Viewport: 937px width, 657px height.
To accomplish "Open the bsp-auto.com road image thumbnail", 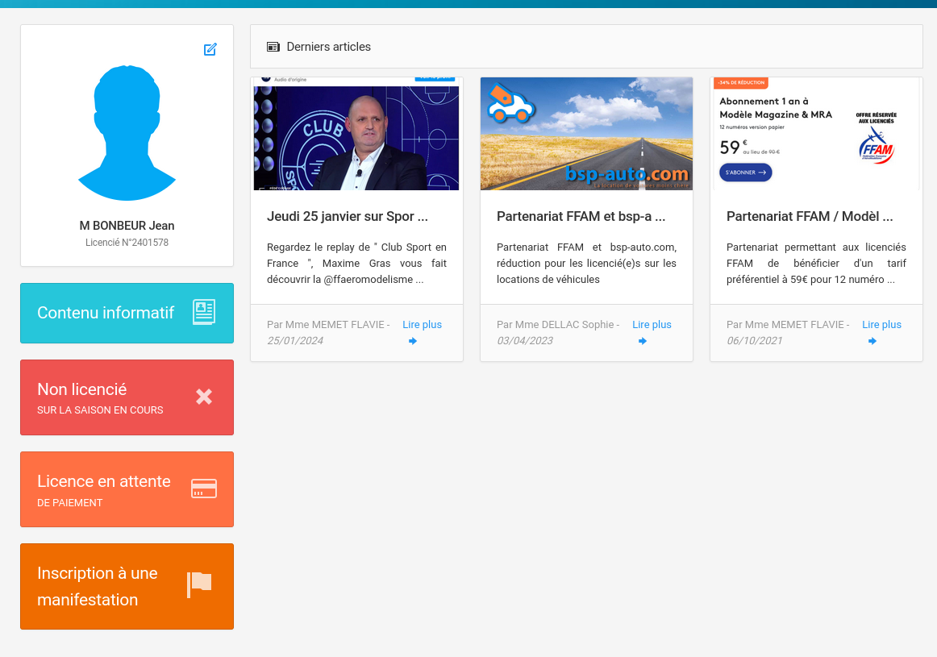I will (x=586, y=134).
